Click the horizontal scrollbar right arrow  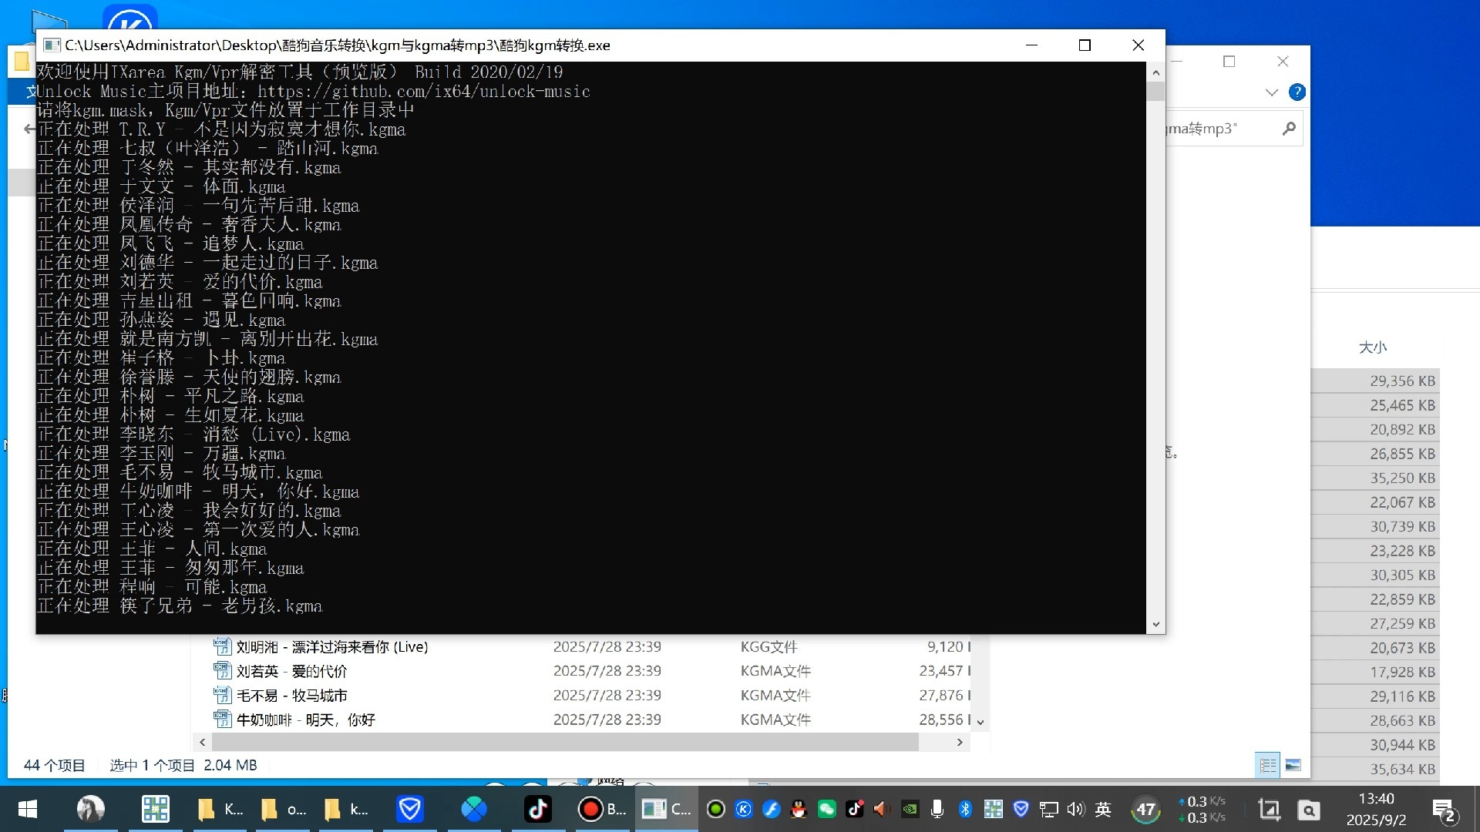960,742
